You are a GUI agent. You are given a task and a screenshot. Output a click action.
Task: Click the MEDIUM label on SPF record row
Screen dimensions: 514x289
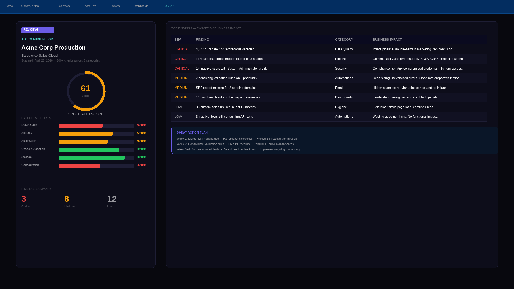181,88
